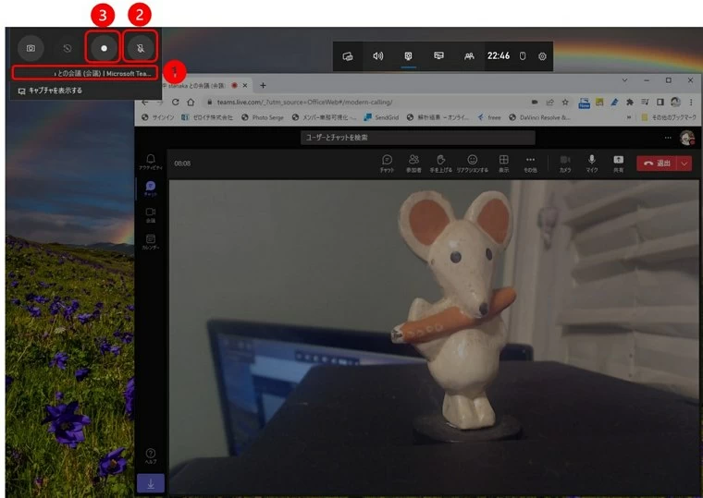The height and width of the screenshot is (498, 703).
Task: Click the camera indicator icon in the address bar
Action: coord(535,103)
